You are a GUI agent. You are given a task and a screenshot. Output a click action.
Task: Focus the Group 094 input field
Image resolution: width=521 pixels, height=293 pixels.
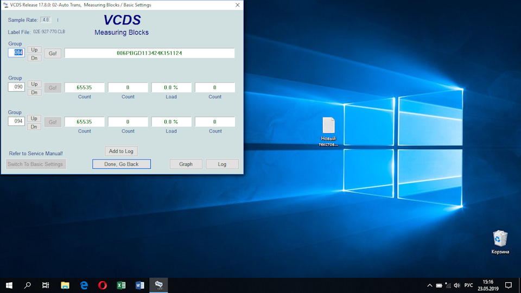pos(16,121)
